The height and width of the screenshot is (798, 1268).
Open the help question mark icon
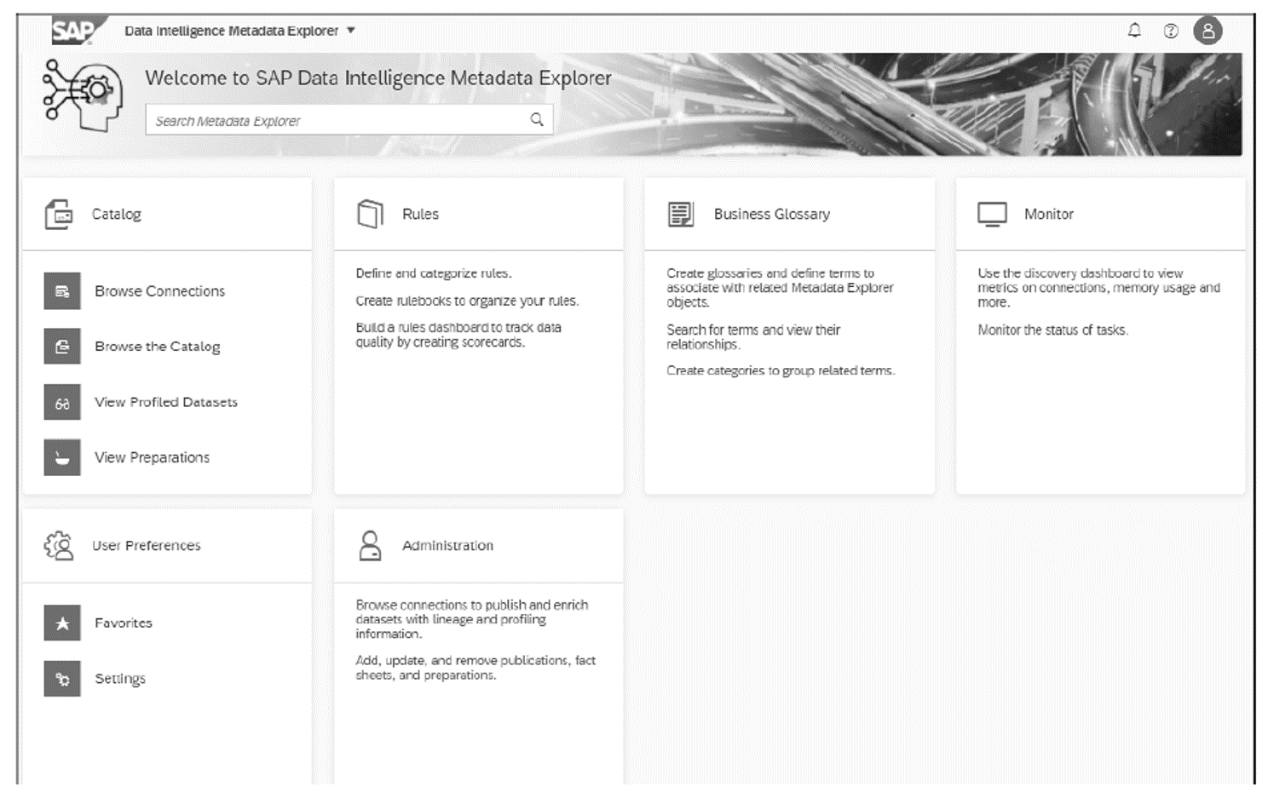1171,31
